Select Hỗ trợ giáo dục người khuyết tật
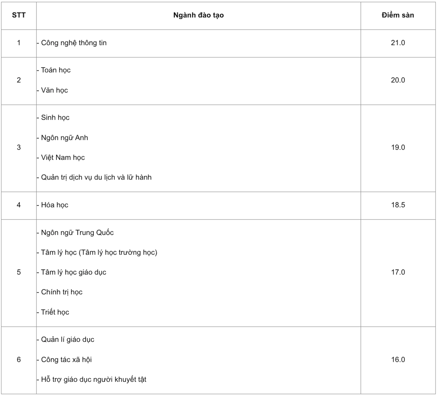The image size is (438, 396). pyautogui.click(x=94, y=380)
